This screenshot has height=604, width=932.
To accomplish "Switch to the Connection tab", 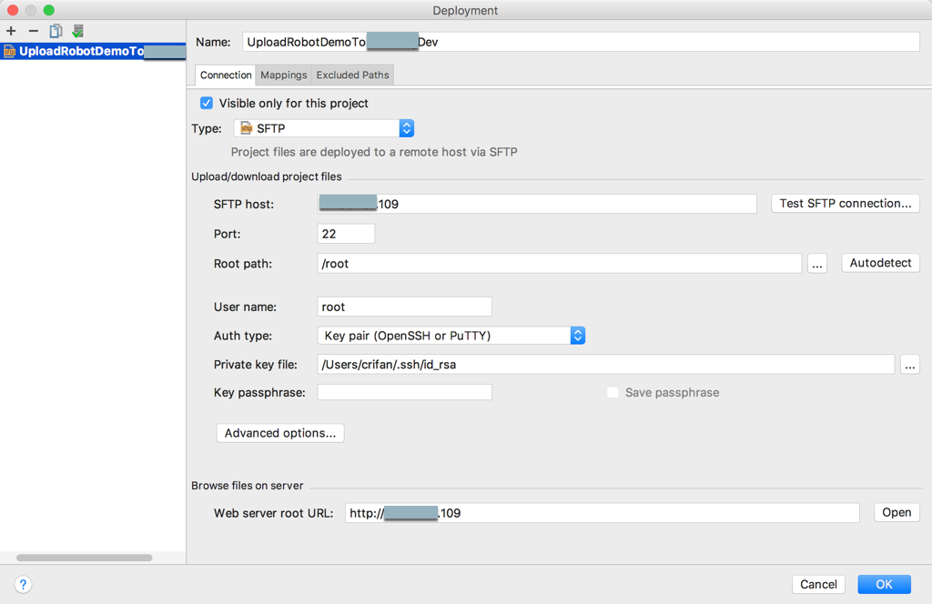I will pos(226,75).
